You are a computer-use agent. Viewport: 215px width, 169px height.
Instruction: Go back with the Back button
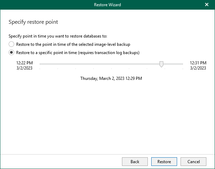click(x=135, y=162)
